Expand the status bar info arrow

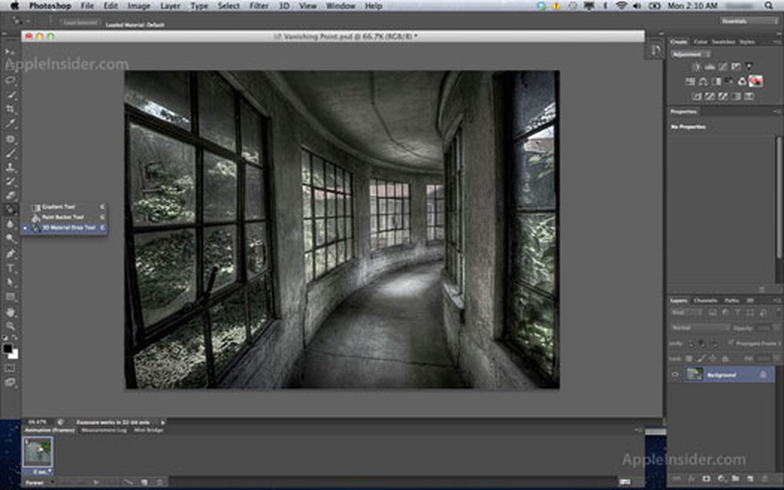coord(163,422)
